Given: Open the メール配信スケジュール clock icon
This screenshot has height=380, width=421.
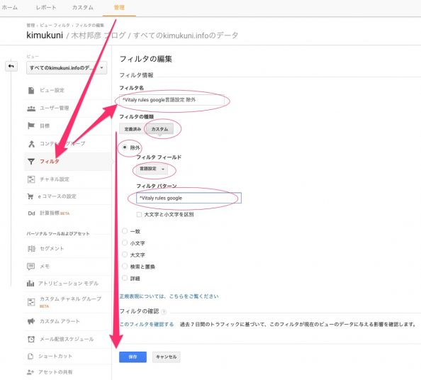Looking at the screenshot, I should pyautogui.click(x=31, y=339).
